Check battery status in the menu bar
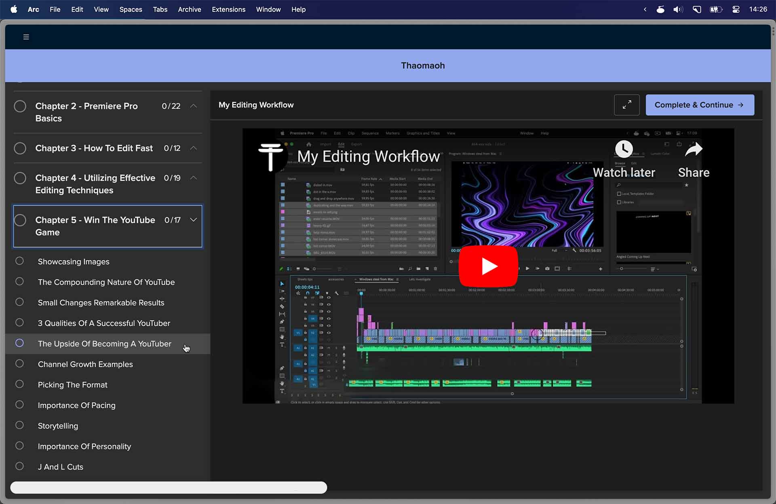The width and height of the screenshot is (776, 504). tap(716, 9)
